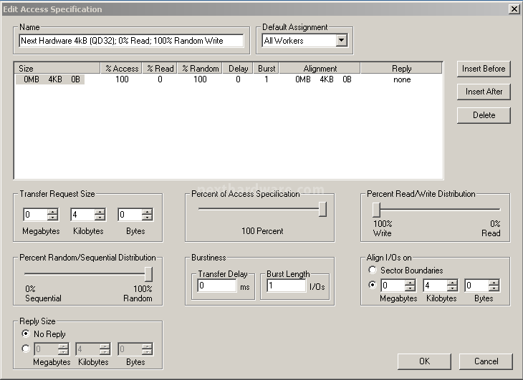523x380 pixels.
Task: Choose Sector Boundaries alignment option
Action: coord(373,270)
